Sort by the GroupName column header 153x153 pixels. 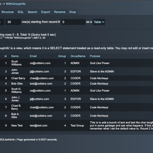coord(78,56)
